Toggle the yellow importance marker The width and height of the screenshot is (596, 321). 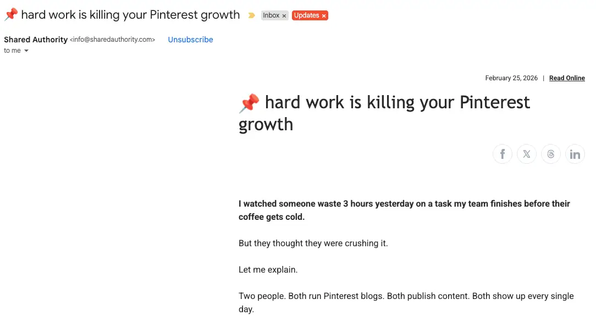(x=252, y=15)
